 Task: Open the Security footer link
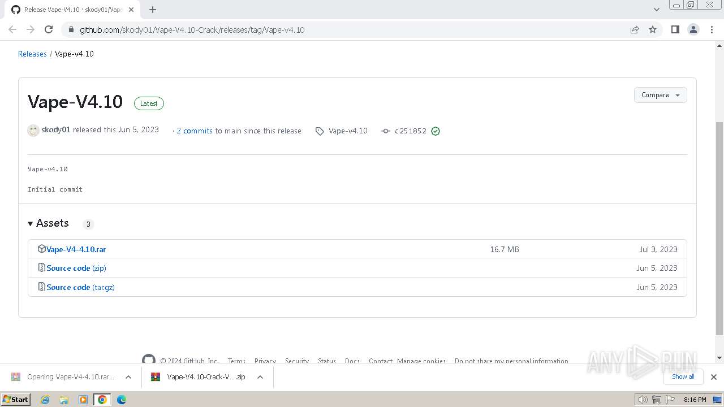[297, 361]
